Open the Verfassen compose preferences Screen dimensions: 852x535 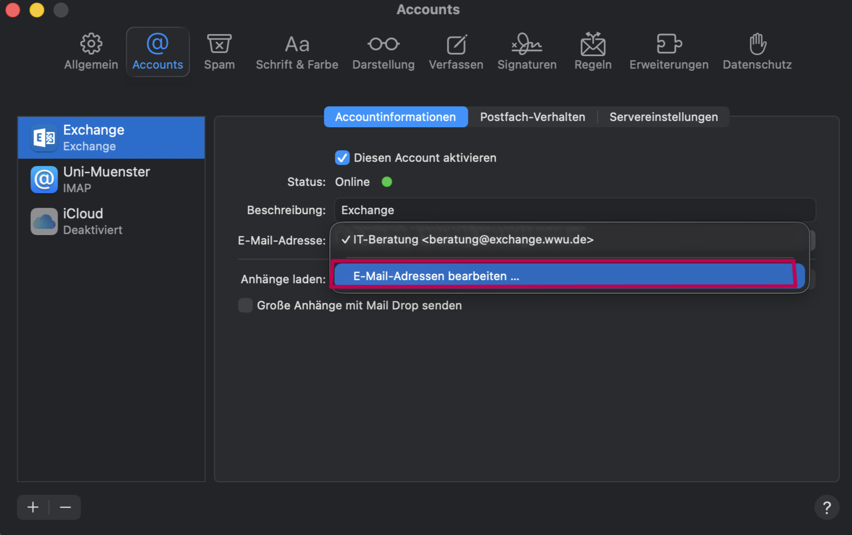(456, 52)
